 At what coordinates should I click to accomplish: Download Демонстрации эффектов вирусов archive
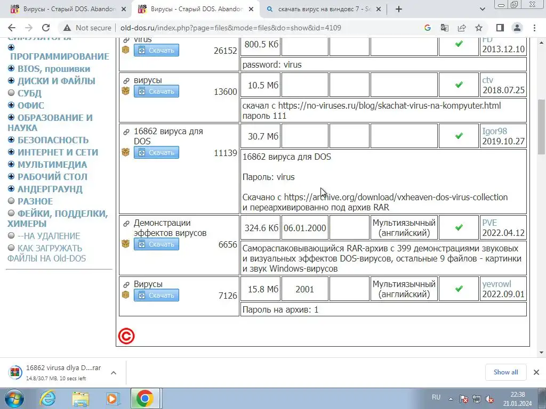coord(156,244)
